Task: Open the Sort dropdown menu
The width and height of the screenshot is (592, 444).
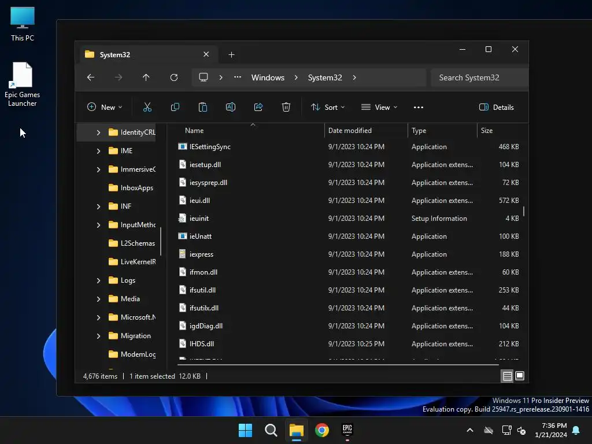Action: [328, 107]
